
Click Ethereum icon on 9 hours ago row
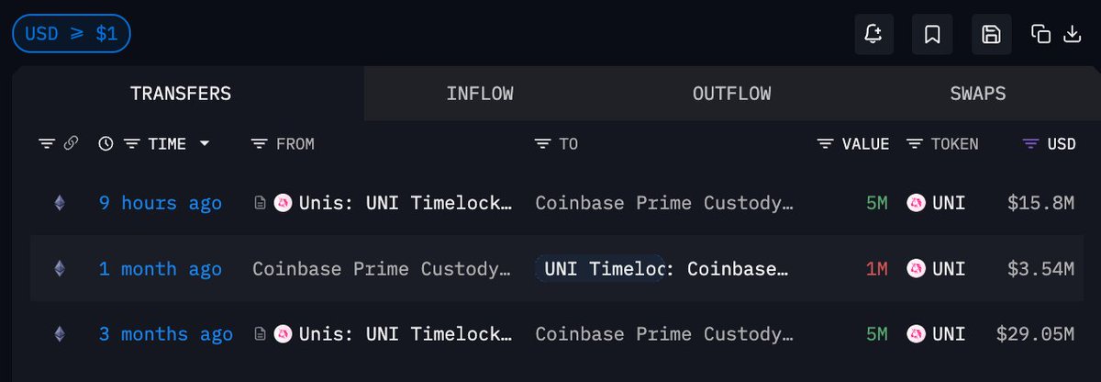click(x=60, y=203)
